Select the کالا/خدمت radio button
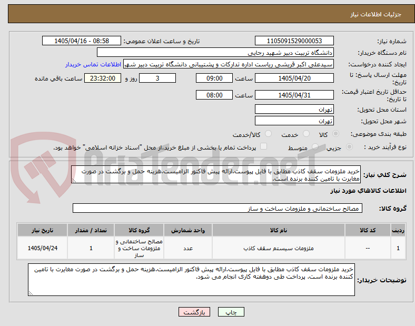The width and height of the screenshot is (415, 326). click(268, 134)
